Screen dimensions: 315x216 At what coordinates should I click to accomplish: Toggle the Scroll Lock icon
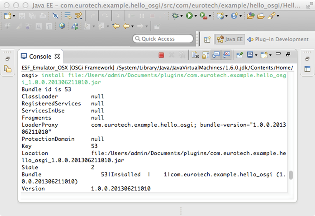pos(206,55)
